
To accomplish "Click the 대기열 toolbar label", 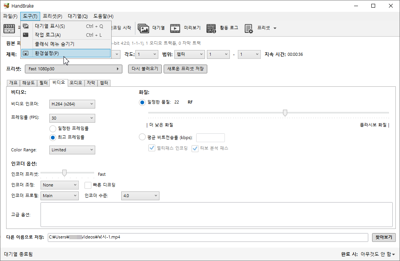I will 159,28.
